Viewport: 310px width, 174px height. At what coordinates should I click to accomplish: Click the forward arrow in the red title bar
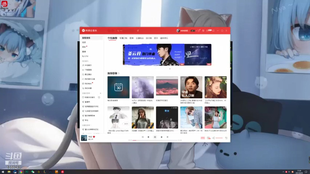pos(113,30)
